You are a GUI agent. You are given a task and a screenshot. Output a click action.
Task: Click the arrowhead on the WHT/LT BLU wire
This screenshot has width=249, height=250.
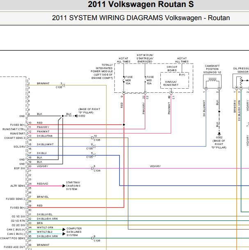click(x=64, y=234)
